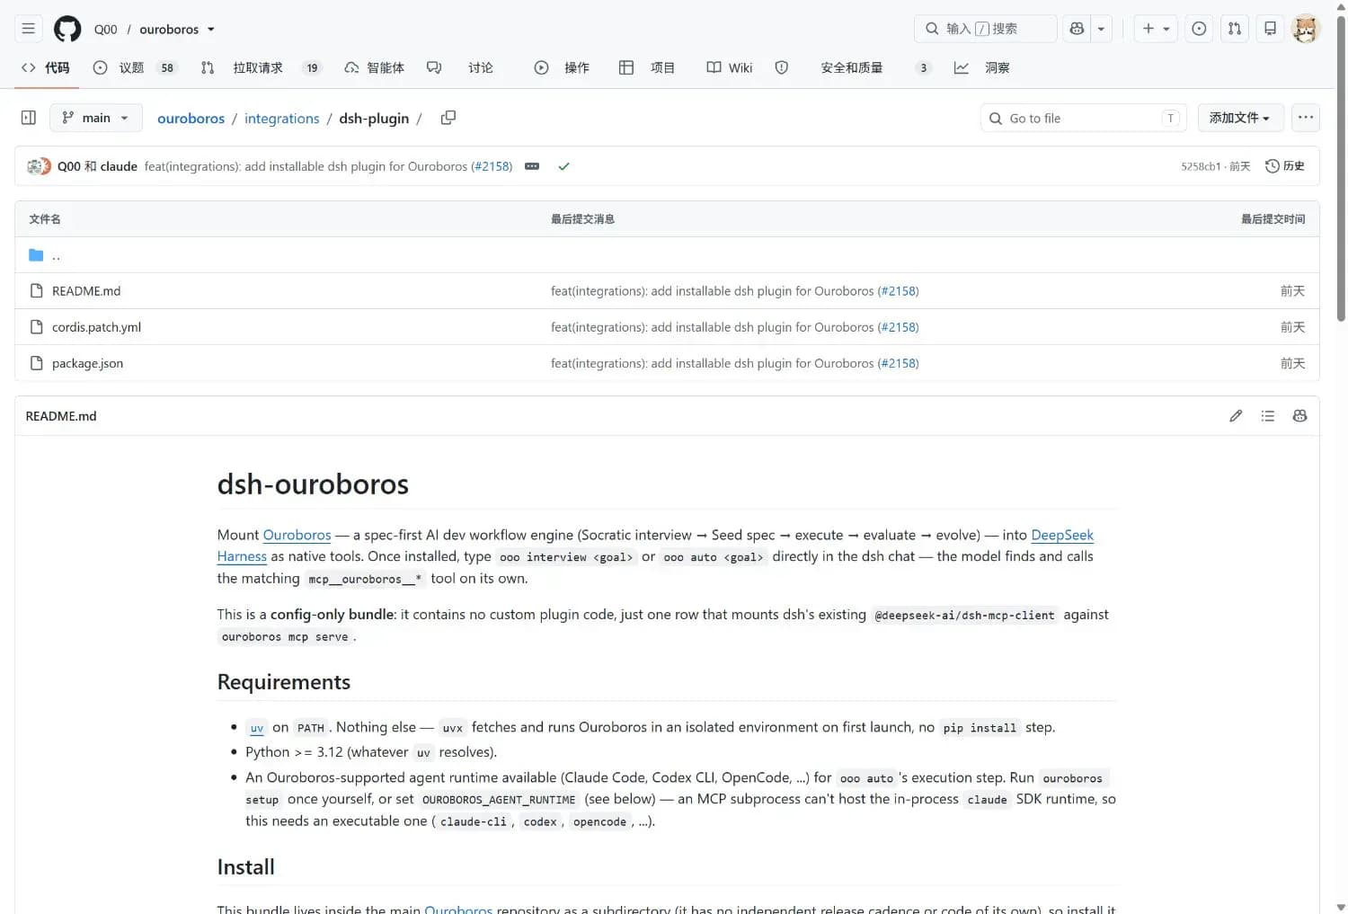Screen dimensions: 1348x914
Task: Expand the create new plus dropdown
Action: 1156,29
